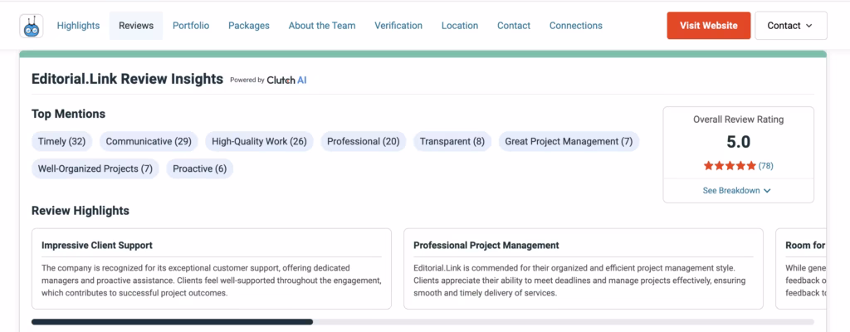Screen dimensions: 850x332
Task: Choose the Proactive (6) tag
Action: point(199,168)
